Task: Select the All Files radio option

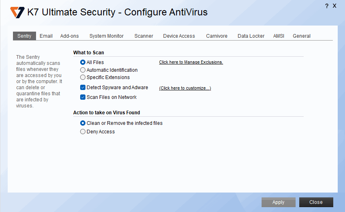Action: (x=83, y=62)
